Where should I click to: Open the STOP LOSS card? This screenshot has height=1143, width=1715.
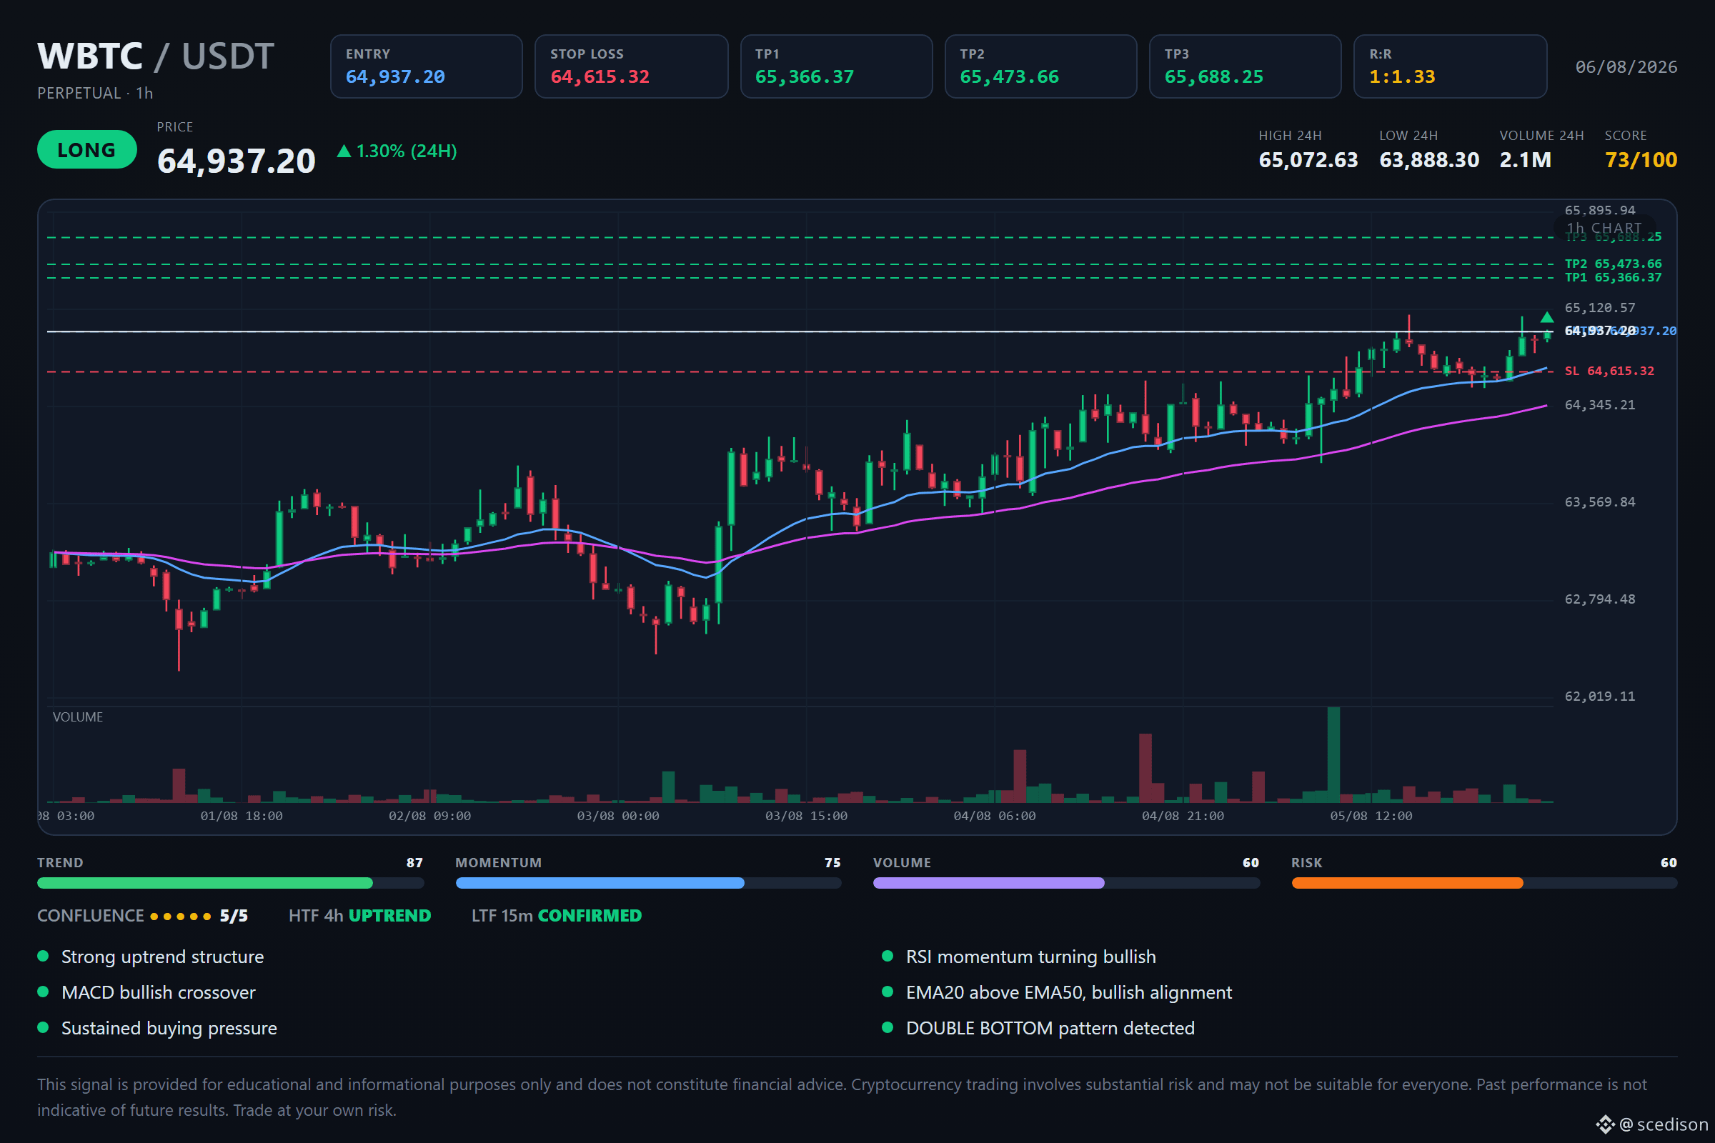pyautogui.click(x=632, y=66)
